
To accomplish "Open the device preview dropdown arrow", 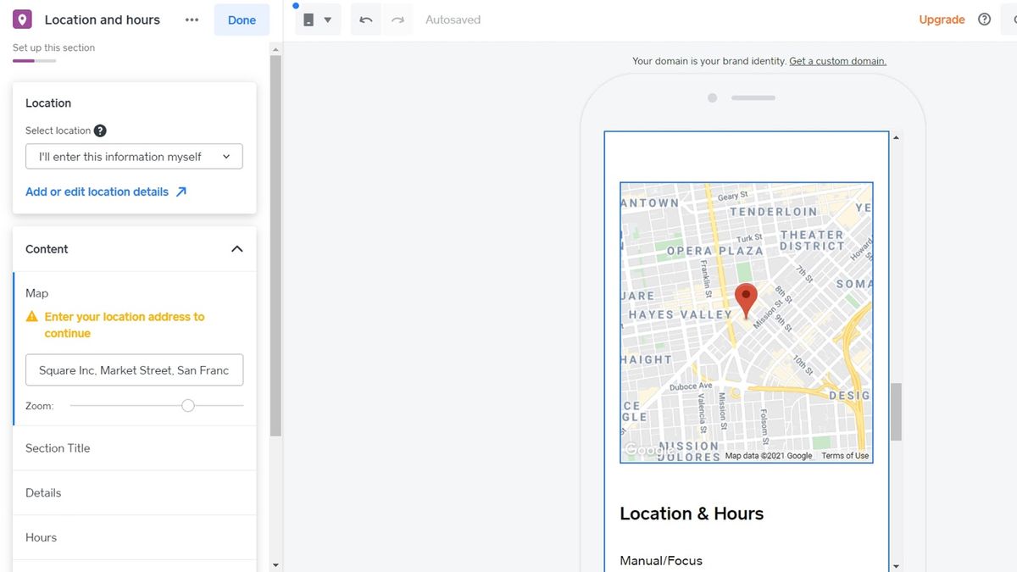I will pyautogui.click(x=327, y=19).
